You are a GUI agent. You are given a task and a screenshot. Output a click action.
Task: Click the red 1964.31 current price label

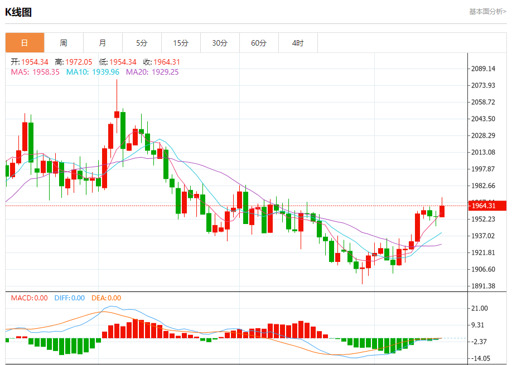pos(487,206)
